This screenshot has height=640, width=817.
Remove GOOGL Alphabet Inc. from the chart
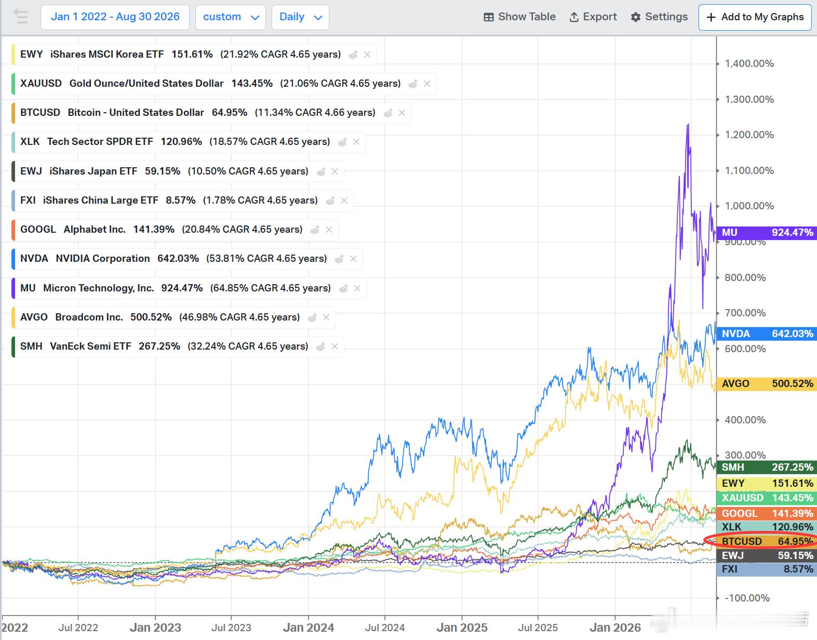pyautogui.click(x=329, y=230)
